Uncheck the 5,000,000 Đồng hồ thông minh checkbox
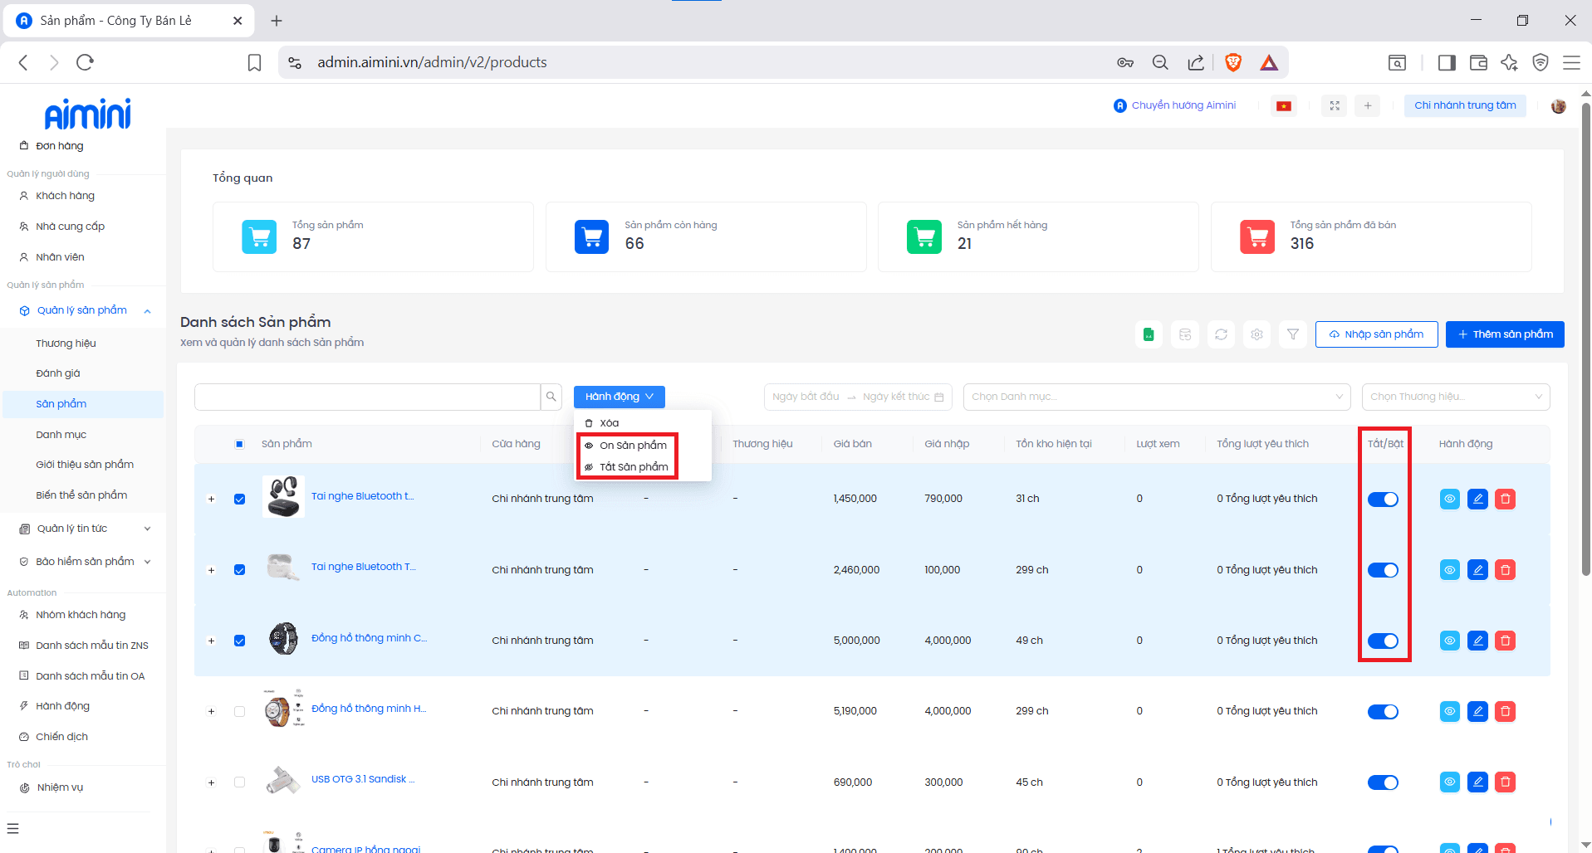The height and width of the screenshot is (853, 1592). [239, 641]
